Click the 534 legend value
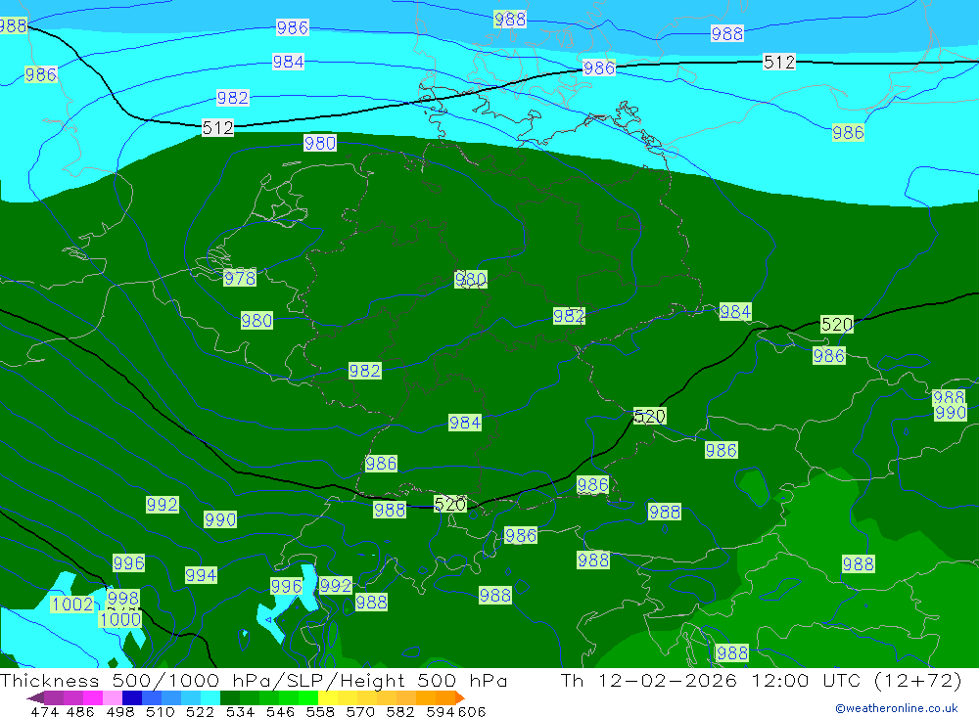 pos(240,711)
